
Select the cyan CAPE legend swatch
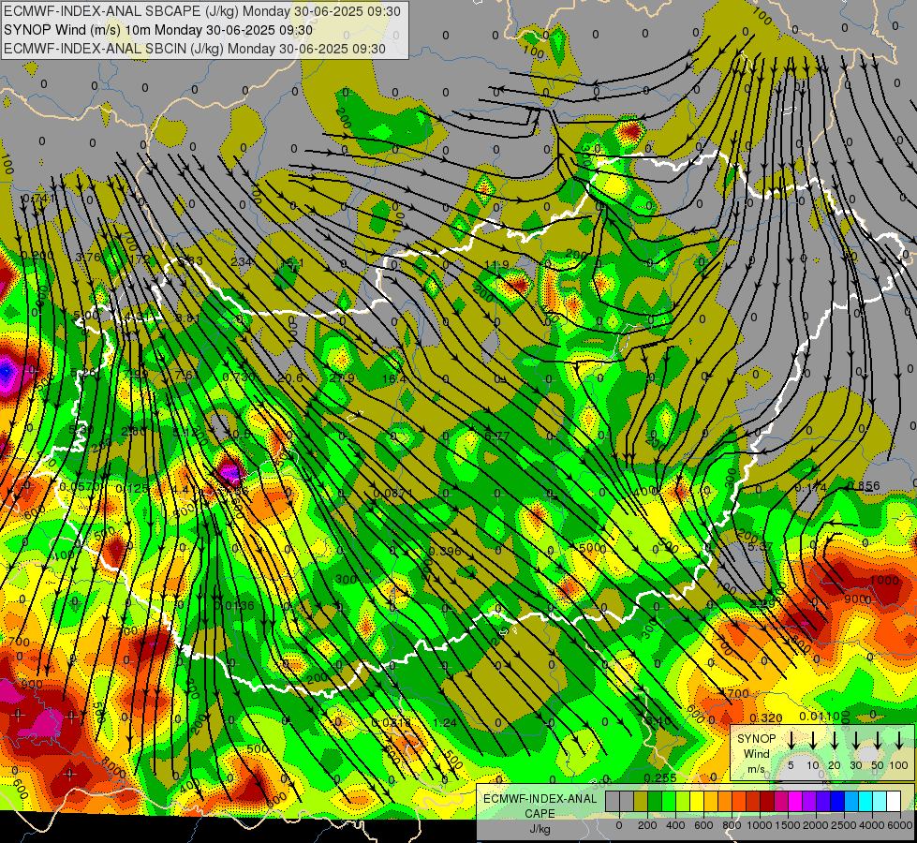pos(865,801)
